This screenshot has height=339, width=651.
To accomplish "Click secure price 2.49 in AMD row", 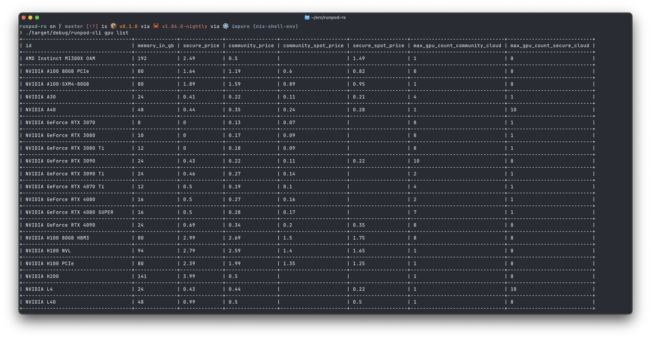I will click(x=189, y=58).
